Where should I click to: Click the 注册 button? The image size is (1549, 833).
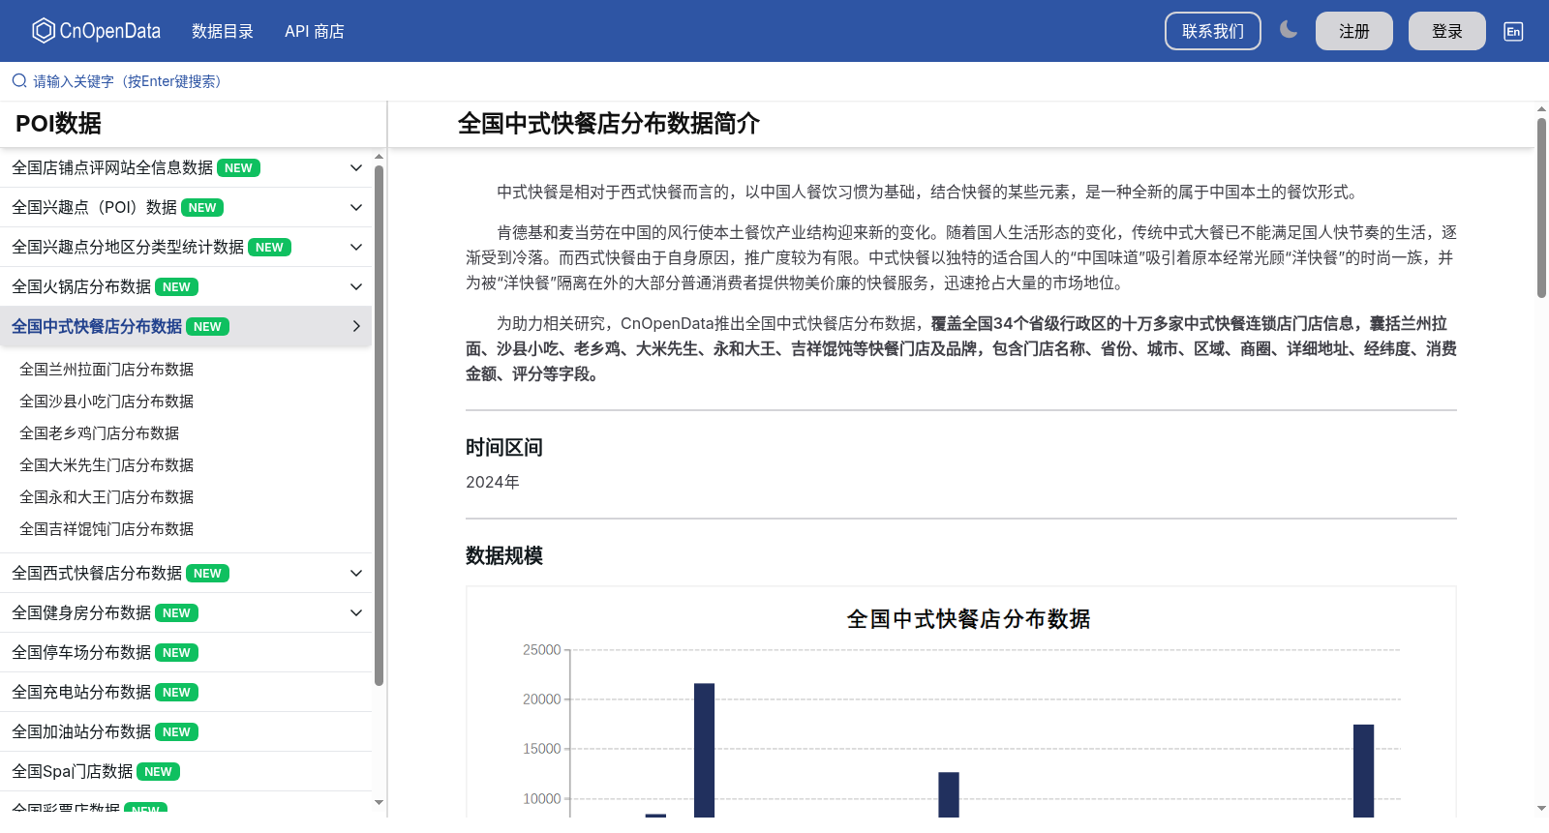[1354, 31]
